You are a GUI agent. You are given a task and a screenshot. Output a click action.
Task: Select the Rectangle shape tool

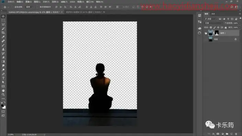click(3, 86)
